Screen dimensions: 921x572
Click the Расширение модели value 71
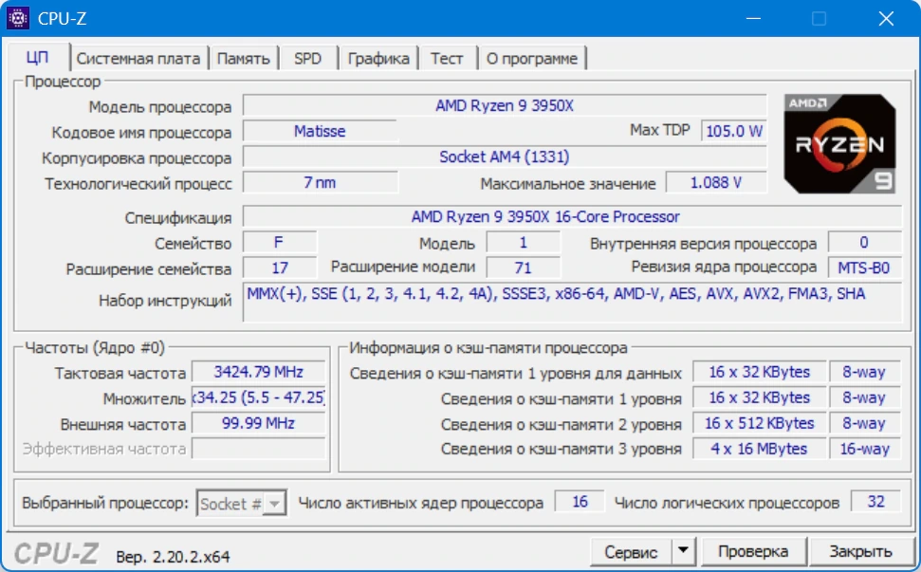524,268
